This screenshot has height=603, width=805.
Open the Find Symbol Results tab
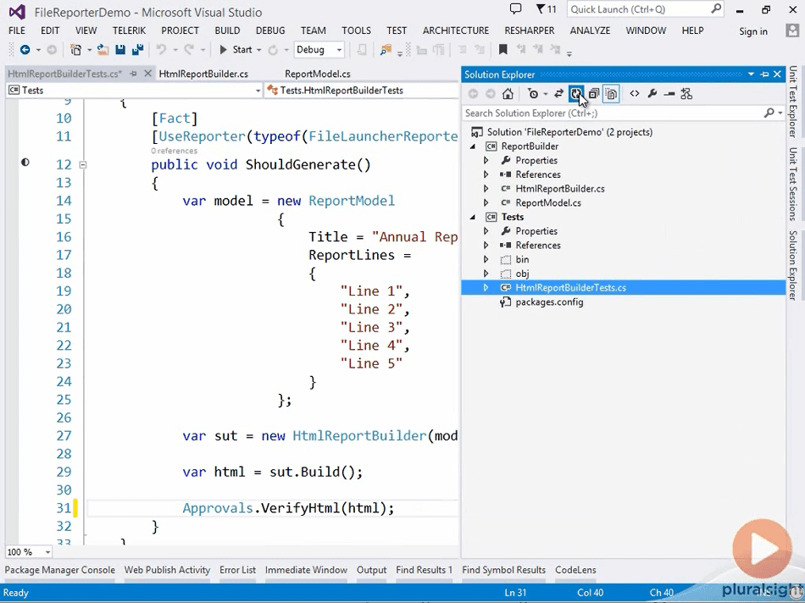pos(503,570)
